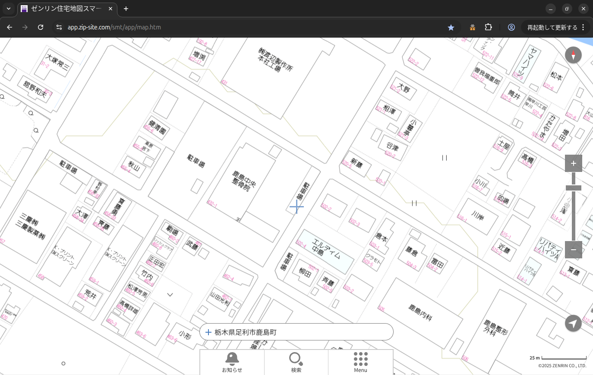This screenshot has height=375, width=593.
Task: Click the address bar 栃木県足利市鹿島町
Action: point(296,332)
